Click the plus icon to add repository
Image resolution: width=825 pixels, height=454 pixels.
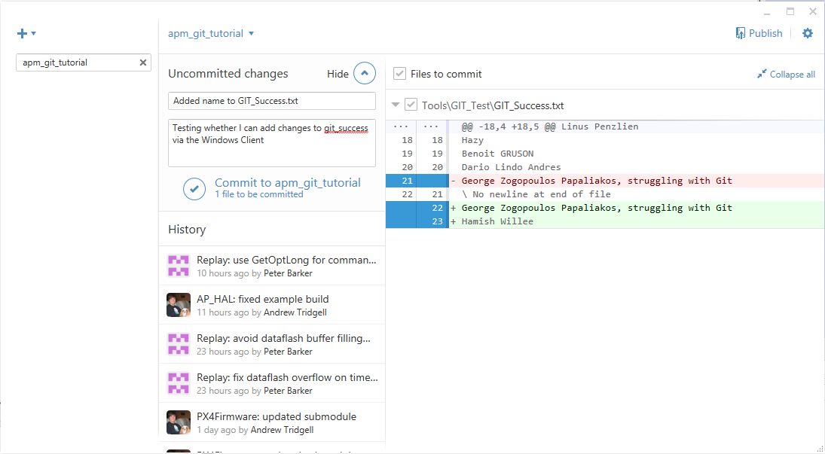point(22,33)
